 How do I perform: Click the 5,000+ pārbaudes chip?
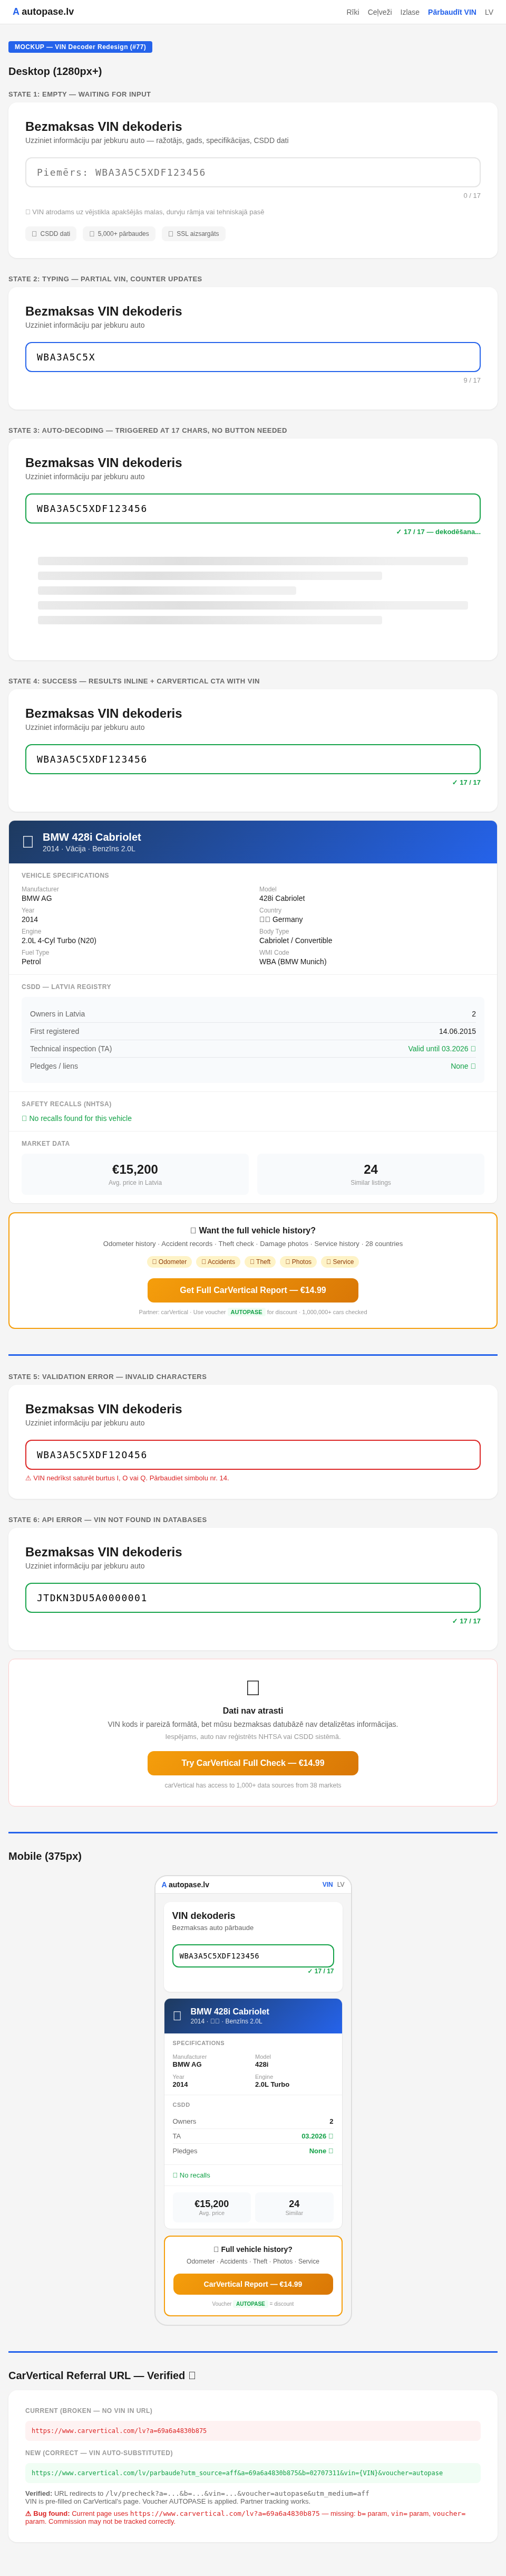(119, 234)
